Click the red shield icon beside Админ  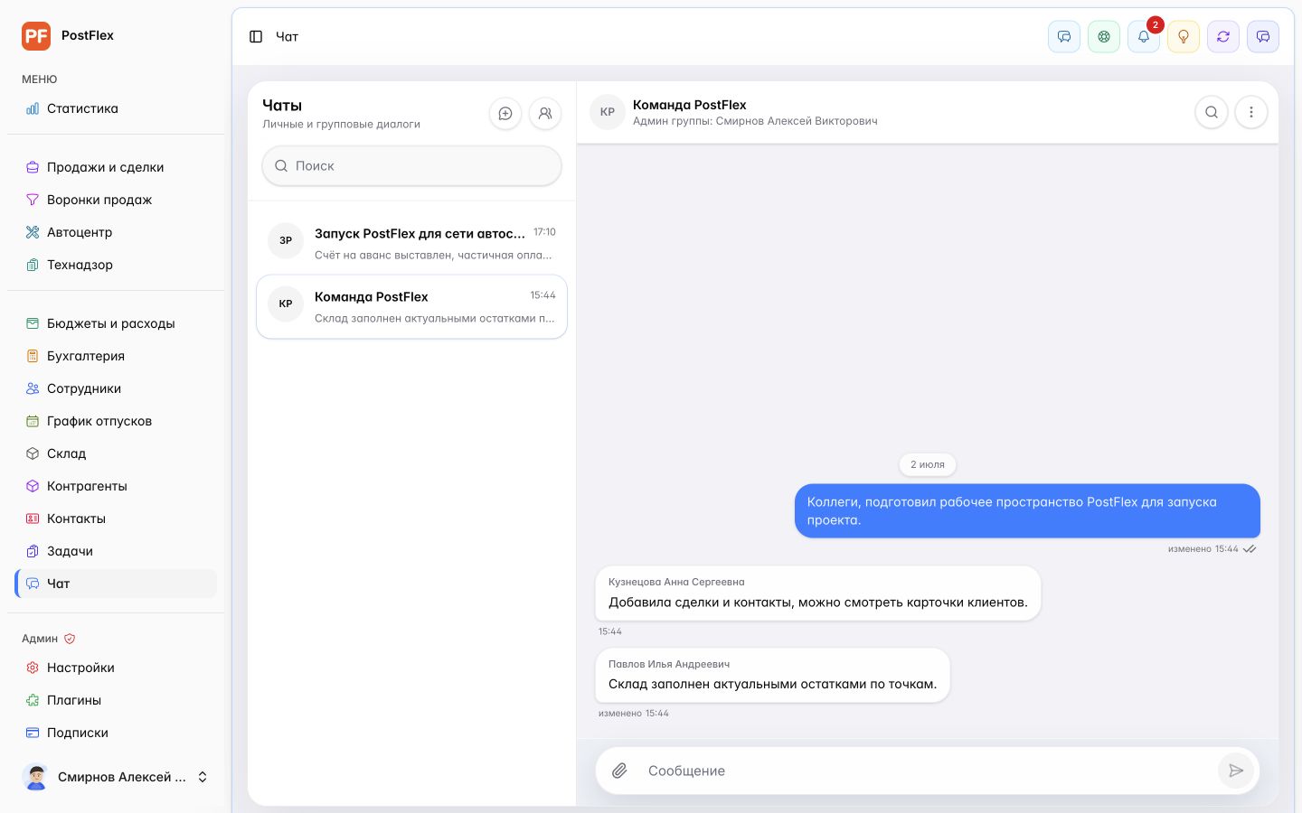(x=70, y=639)
